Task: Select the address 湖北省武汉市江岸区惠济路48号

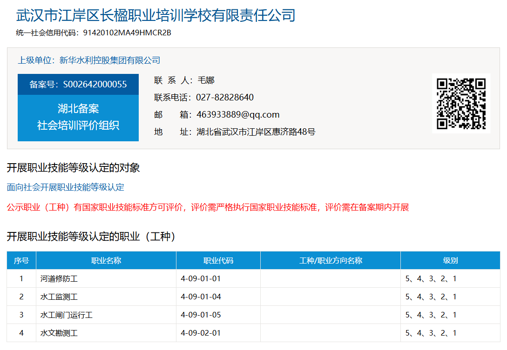Action: coord(256,132)
